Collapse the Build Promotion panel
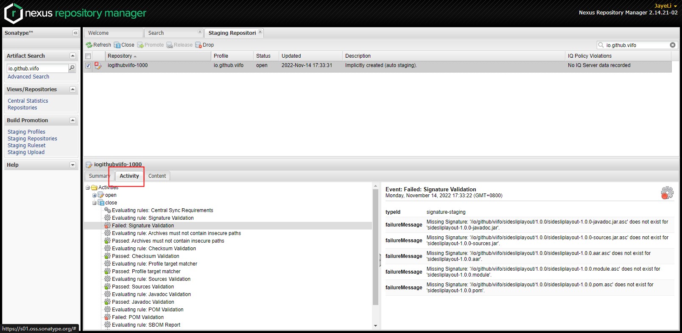682x333 pixels. 73,120
